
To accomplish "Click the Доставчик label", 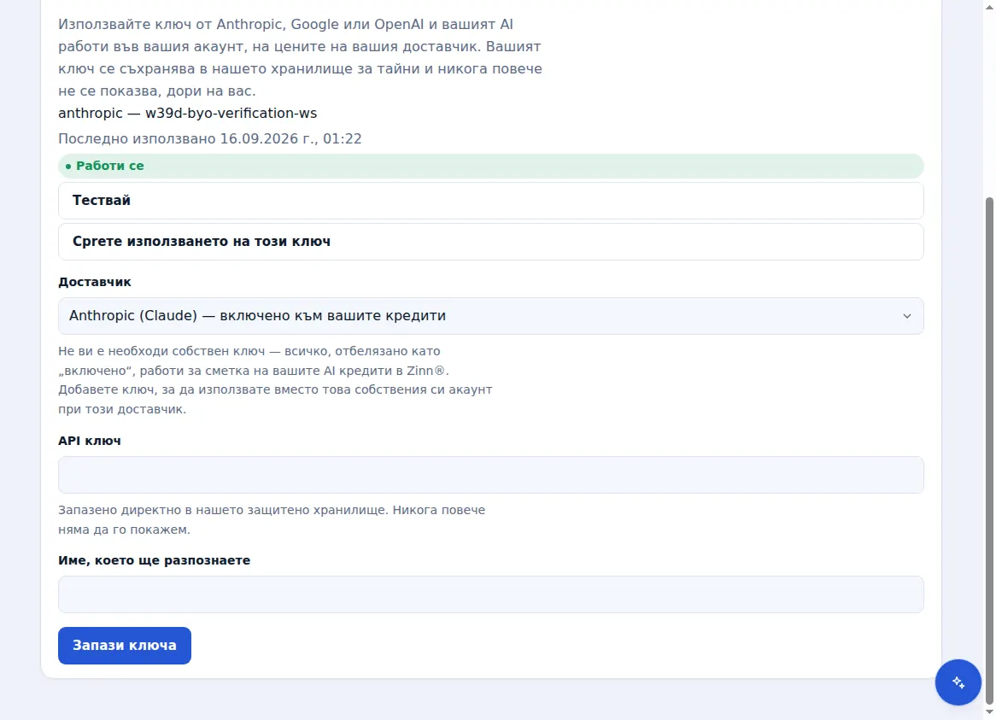I will point(95,282).
